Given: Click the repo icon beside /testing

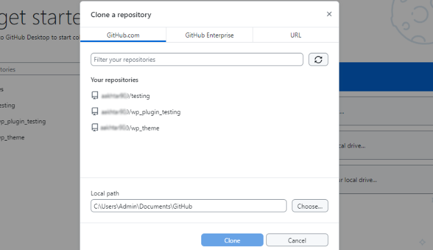Looking at the screenshot, I should tap(95, 95).
